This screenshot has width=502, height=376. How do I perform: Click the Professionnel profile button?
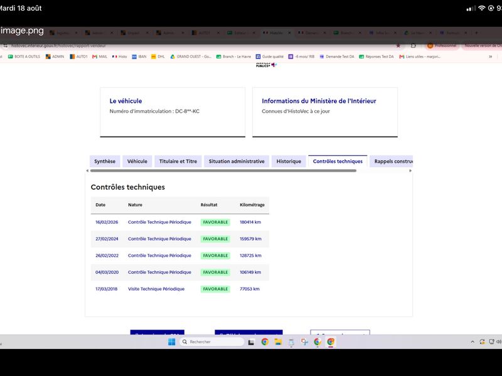click(442, 46)
